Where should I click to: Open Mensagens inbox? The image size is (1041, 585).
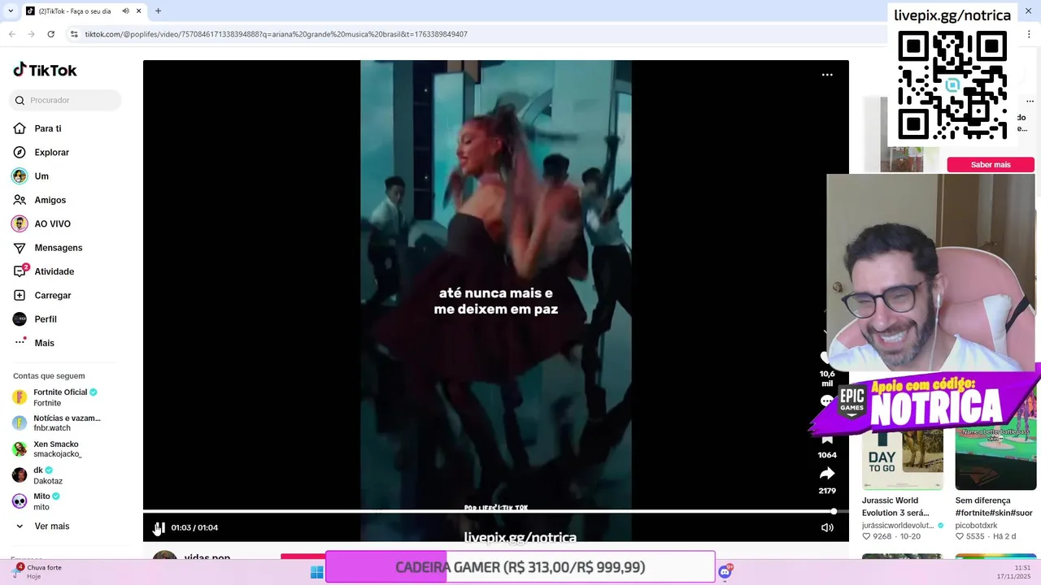58,248
